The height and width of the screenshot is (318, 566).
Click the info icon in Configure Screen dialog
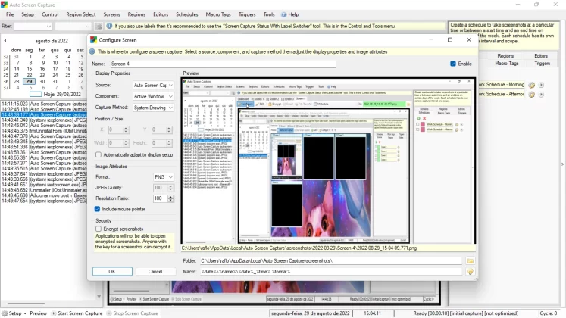[x=92, y=51]
